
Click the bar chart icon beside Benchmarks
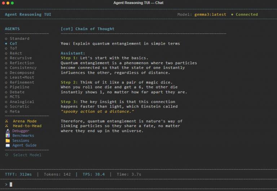tap(8, 136)
